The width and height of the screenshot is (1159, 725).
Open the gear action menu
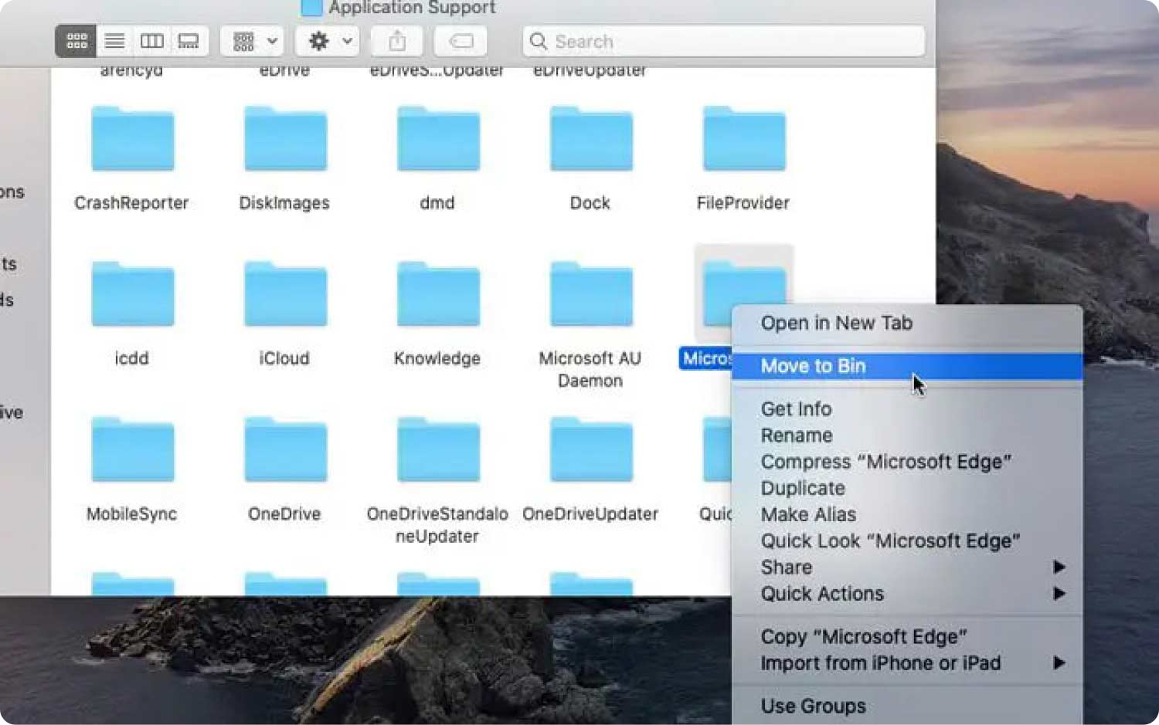coord(328,41)
